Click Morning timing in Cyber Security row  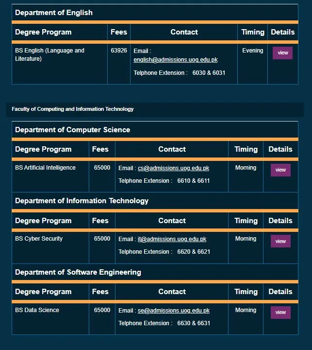click(x=246, y=239)
